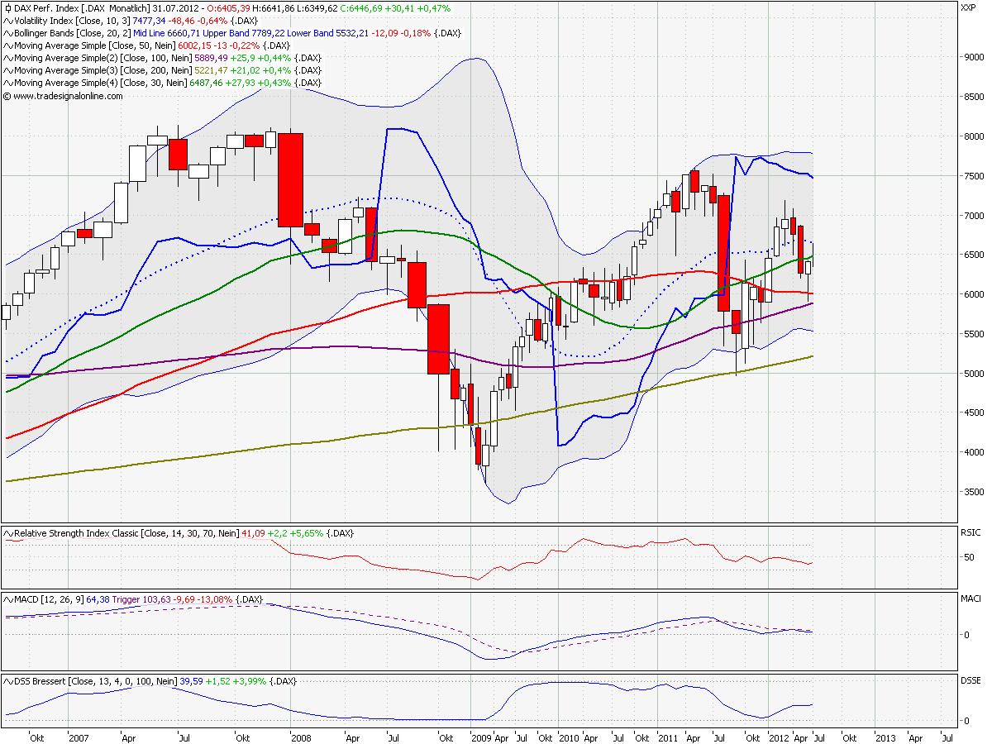Select the Moving Average Simple(4) curve icon
The width and height of the screenshot is (992, 744).
[x=8, y=83]
